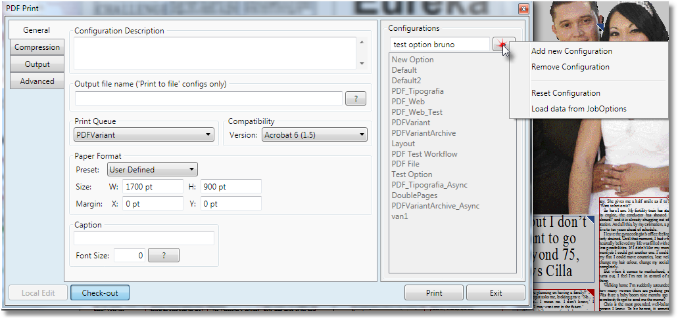Screen dimensions: 678x320
Task: Select 'PDFVariant' in configurations list
Action: [411, 123]
